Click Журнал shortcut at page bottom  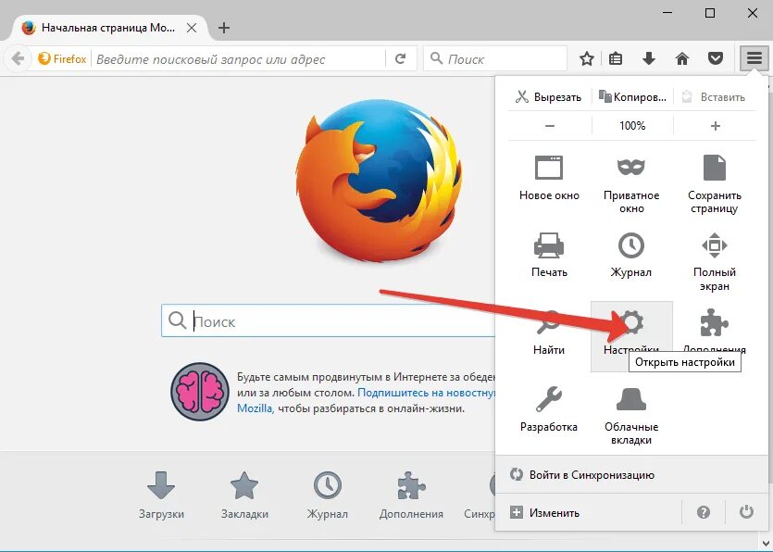[328, 495]
